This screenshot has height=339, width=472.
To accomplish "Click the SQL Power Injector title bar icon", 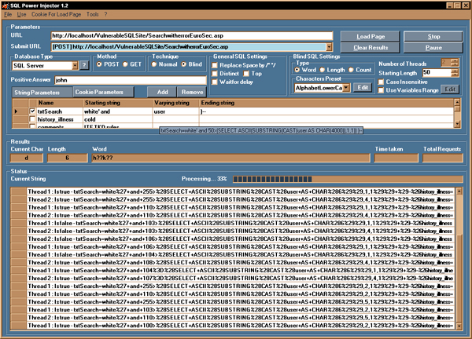I will [6, 5].
